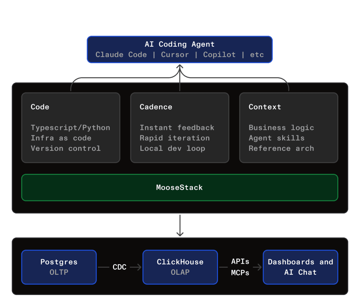Viewport: 360px width, 307px height.
Task: Select the 'Cursor' text
Action: [x=175, y=55]
